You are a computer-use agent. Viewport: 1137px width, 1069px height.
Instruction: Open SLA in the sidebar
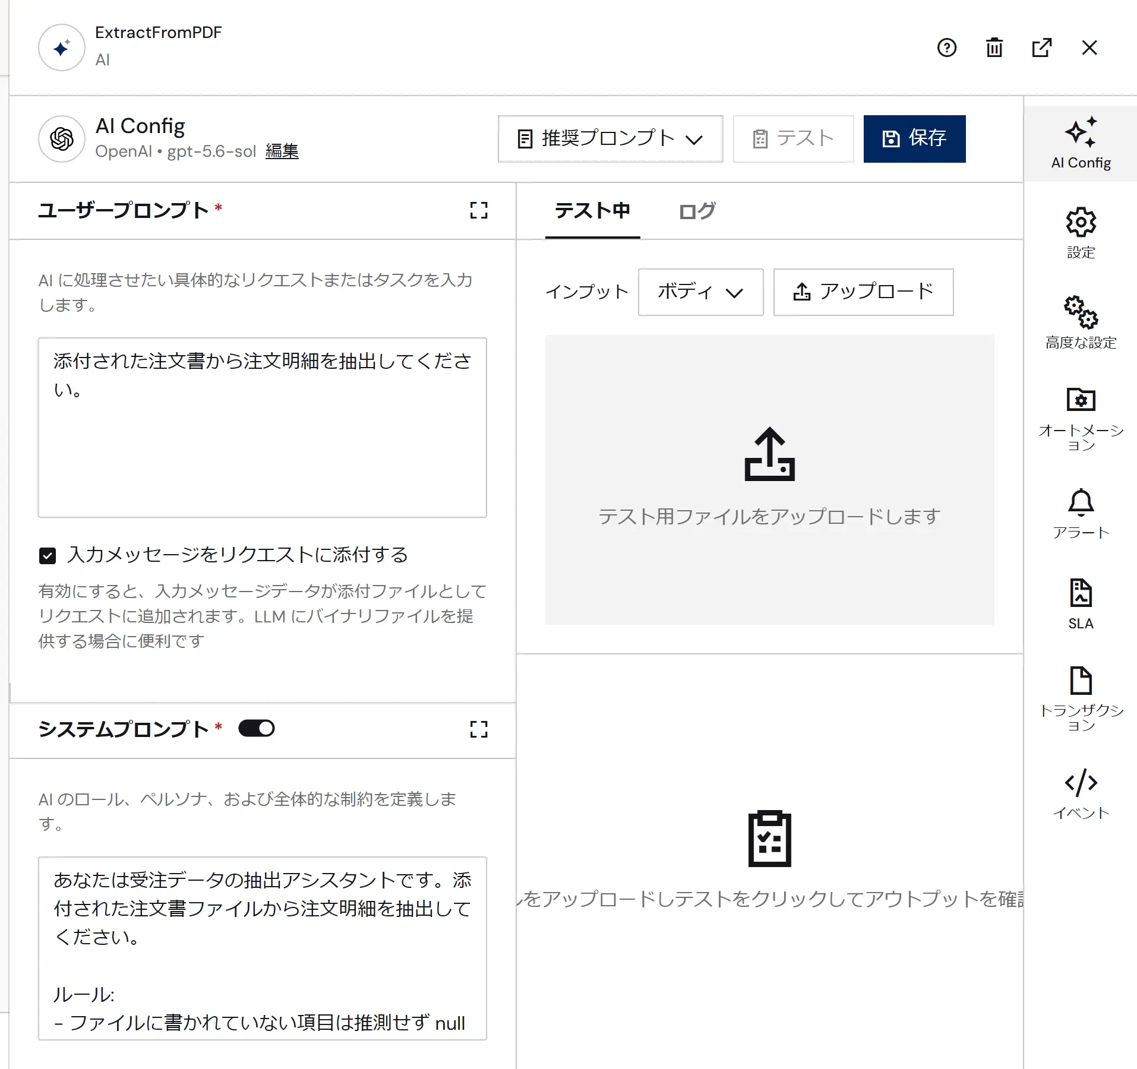click(1081, 604)
